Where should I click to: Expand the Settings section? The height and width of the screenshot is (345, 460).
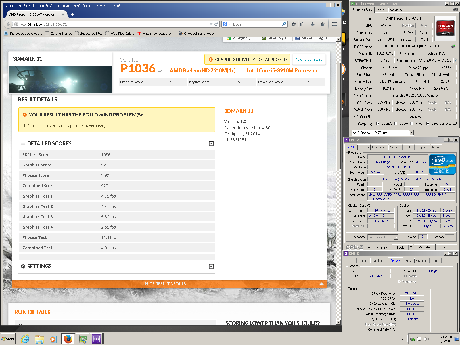tap(211, 267)
